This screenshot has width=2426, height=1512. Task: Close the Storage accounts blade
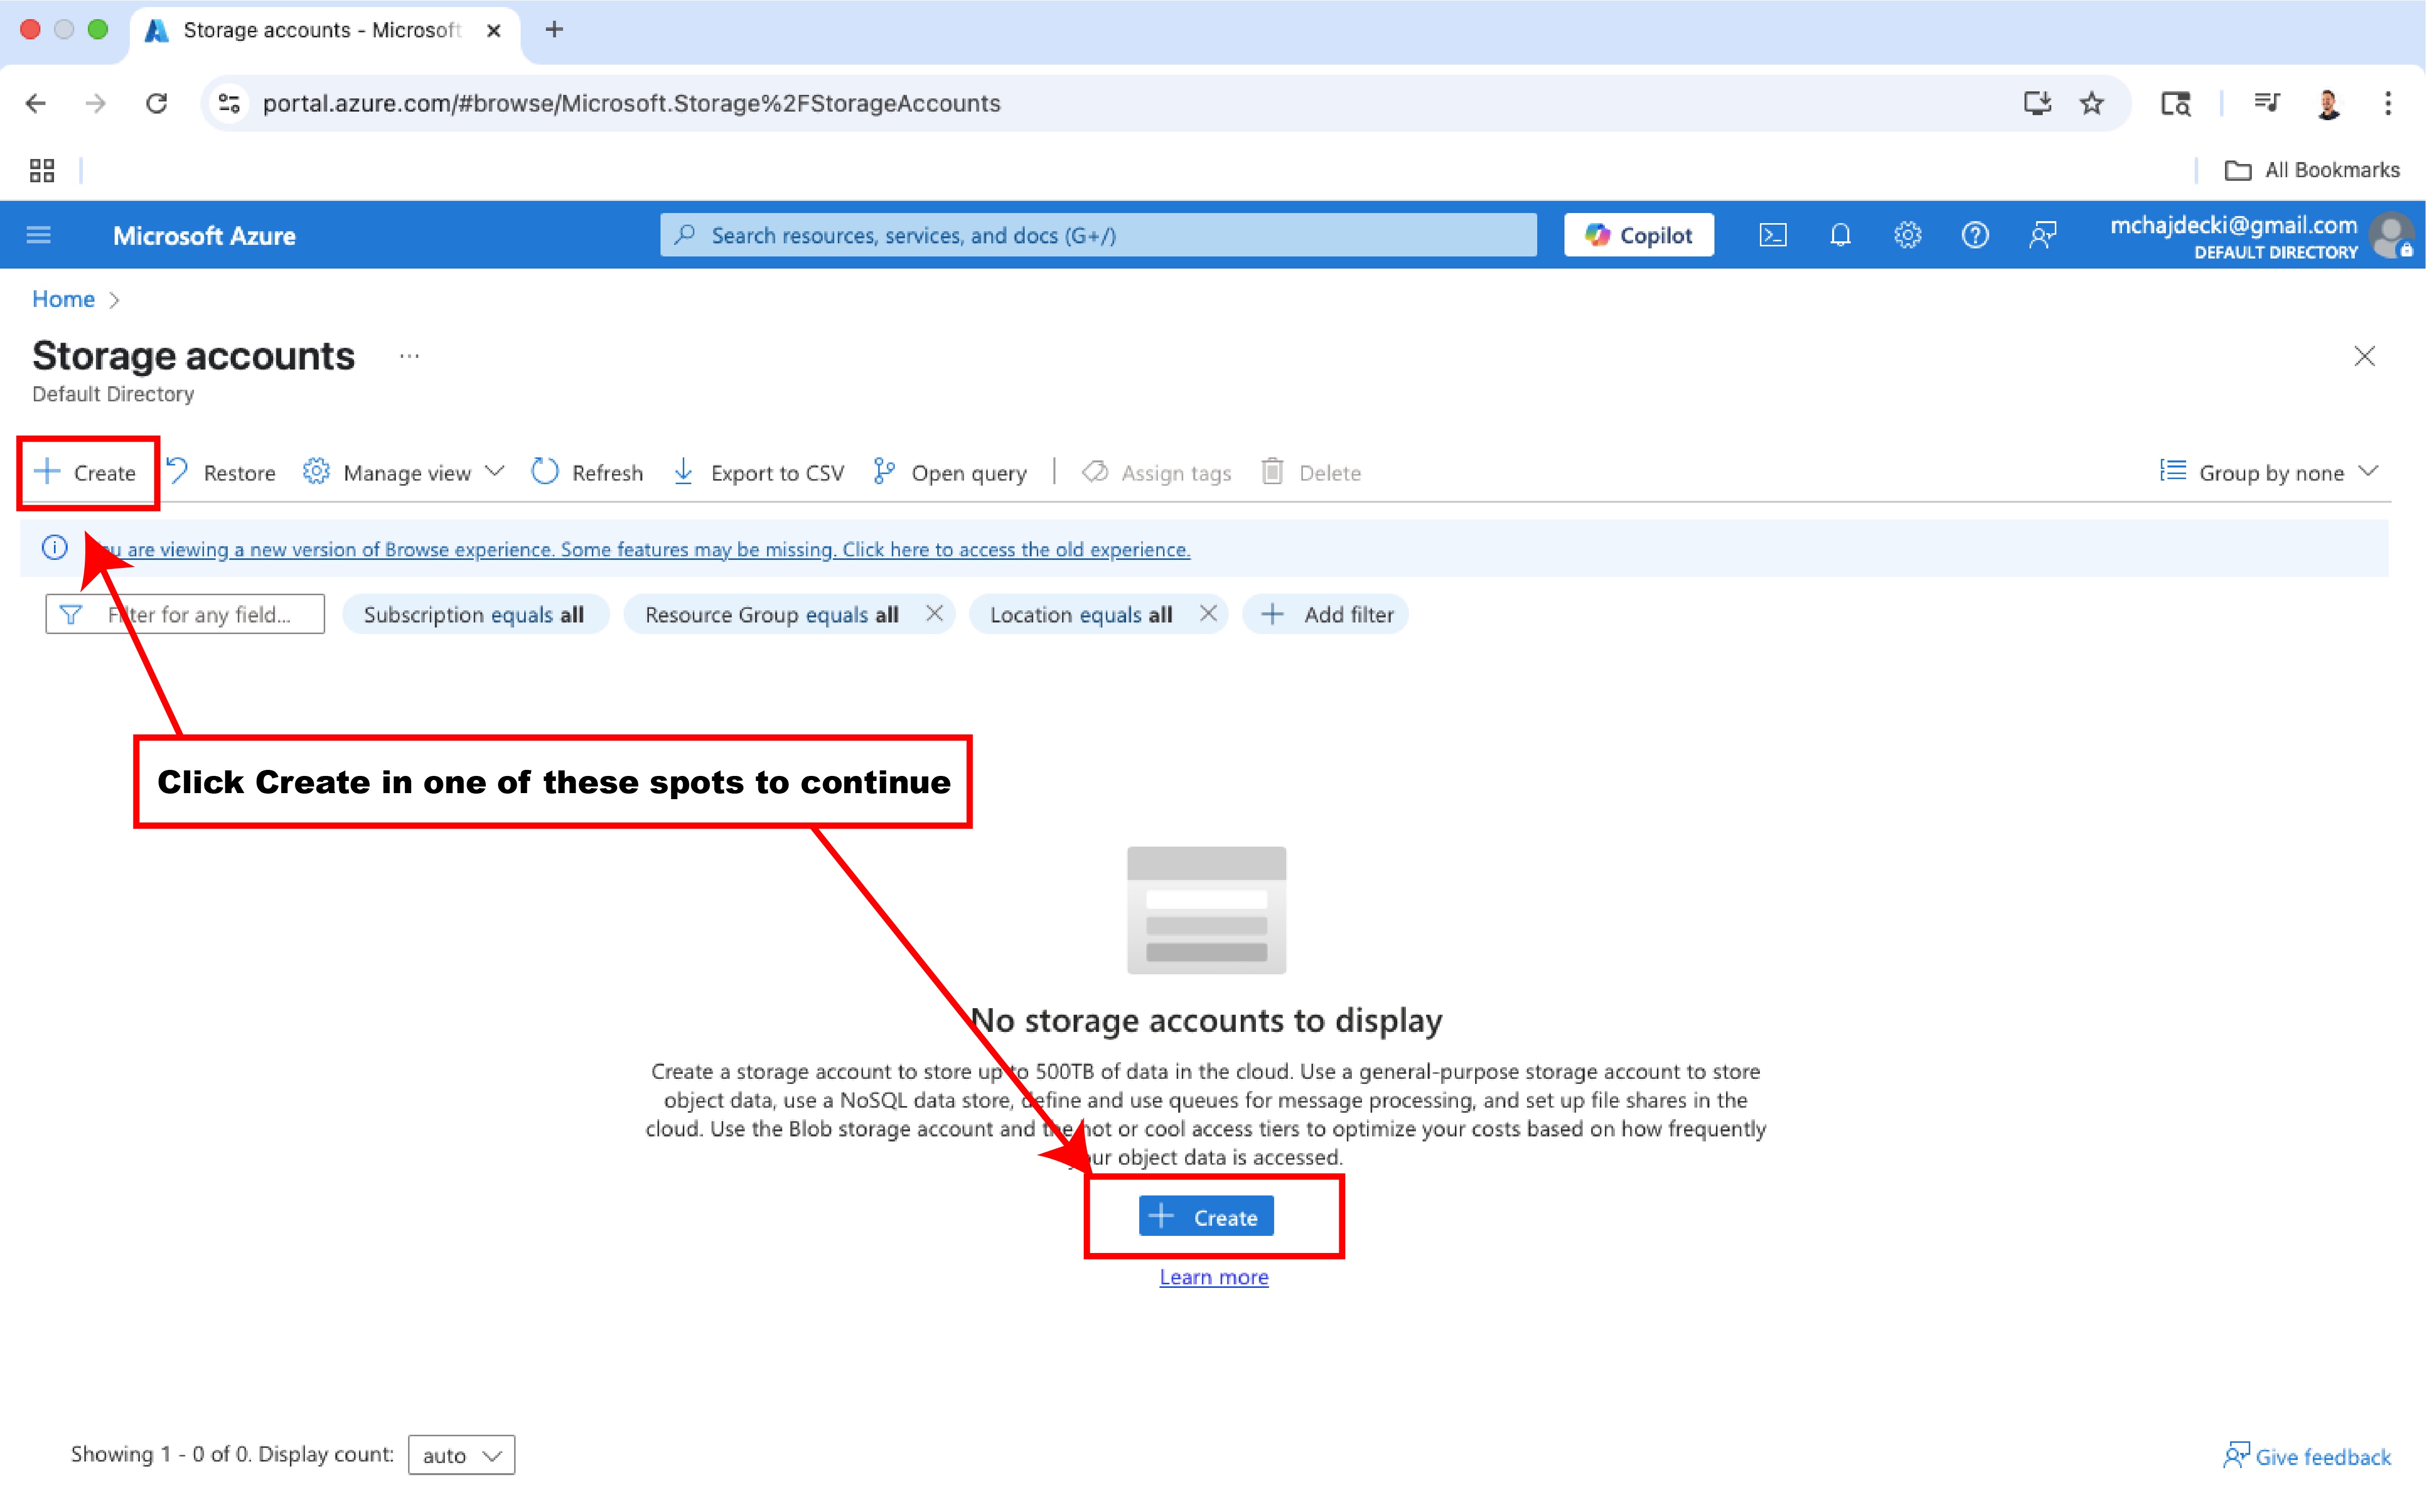pyautogui.click(x=2364, y=356)
